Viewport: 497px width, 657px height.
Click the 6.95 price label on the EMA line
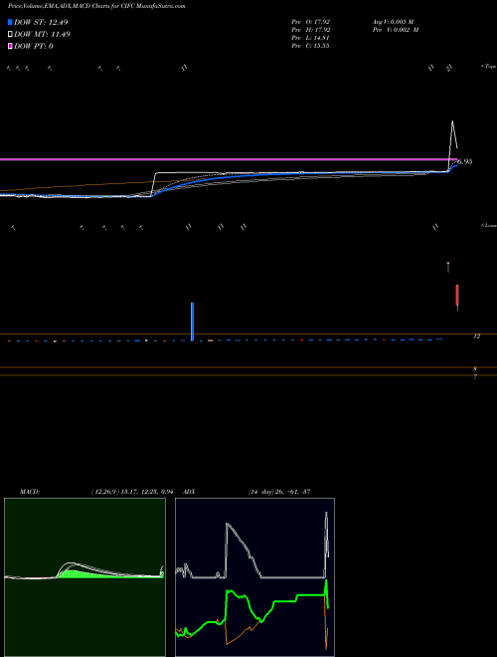coord(465,161)
